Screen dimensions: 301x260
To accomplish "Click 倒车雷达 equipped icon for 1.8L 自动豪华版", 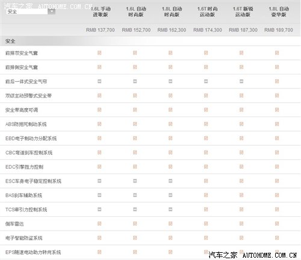I will click(x=277, y=223).
